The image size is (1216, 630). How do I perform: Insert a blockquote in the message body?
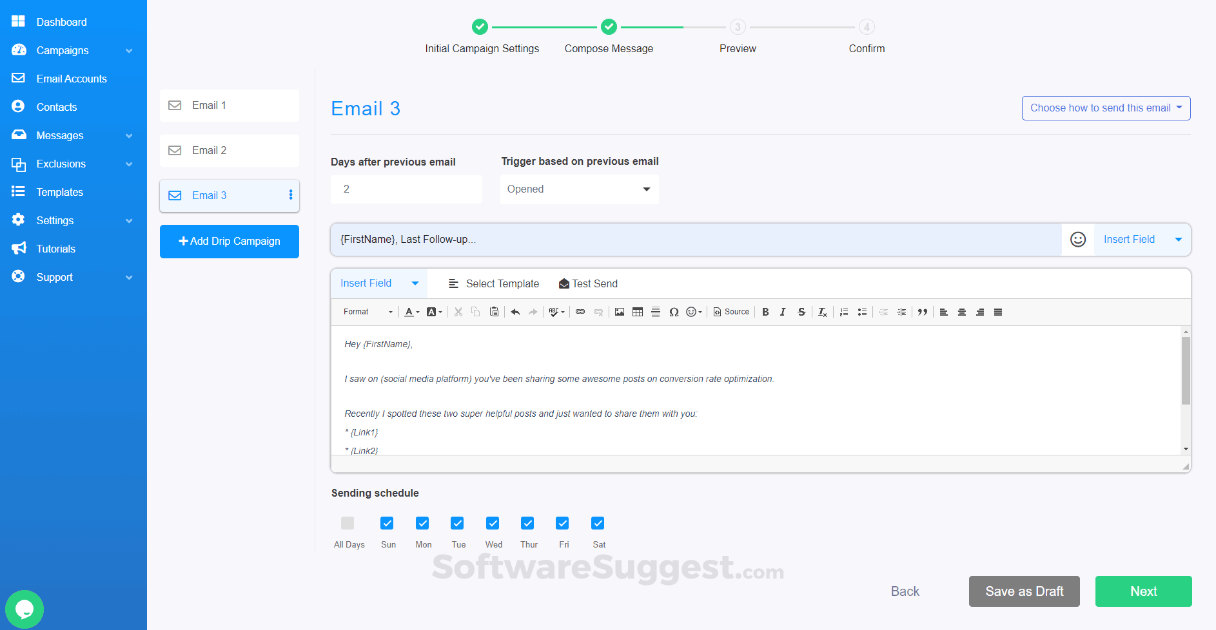point(922,312)
